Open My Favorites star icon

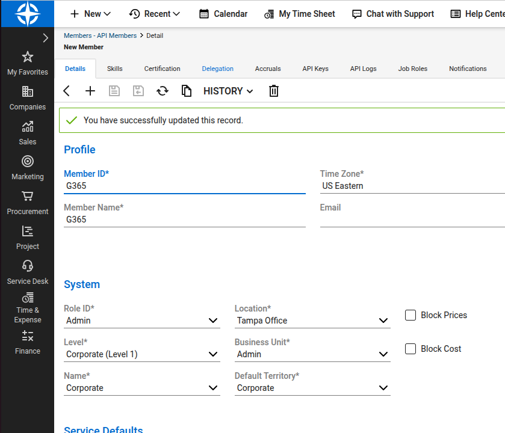click(x=28, y=57)
